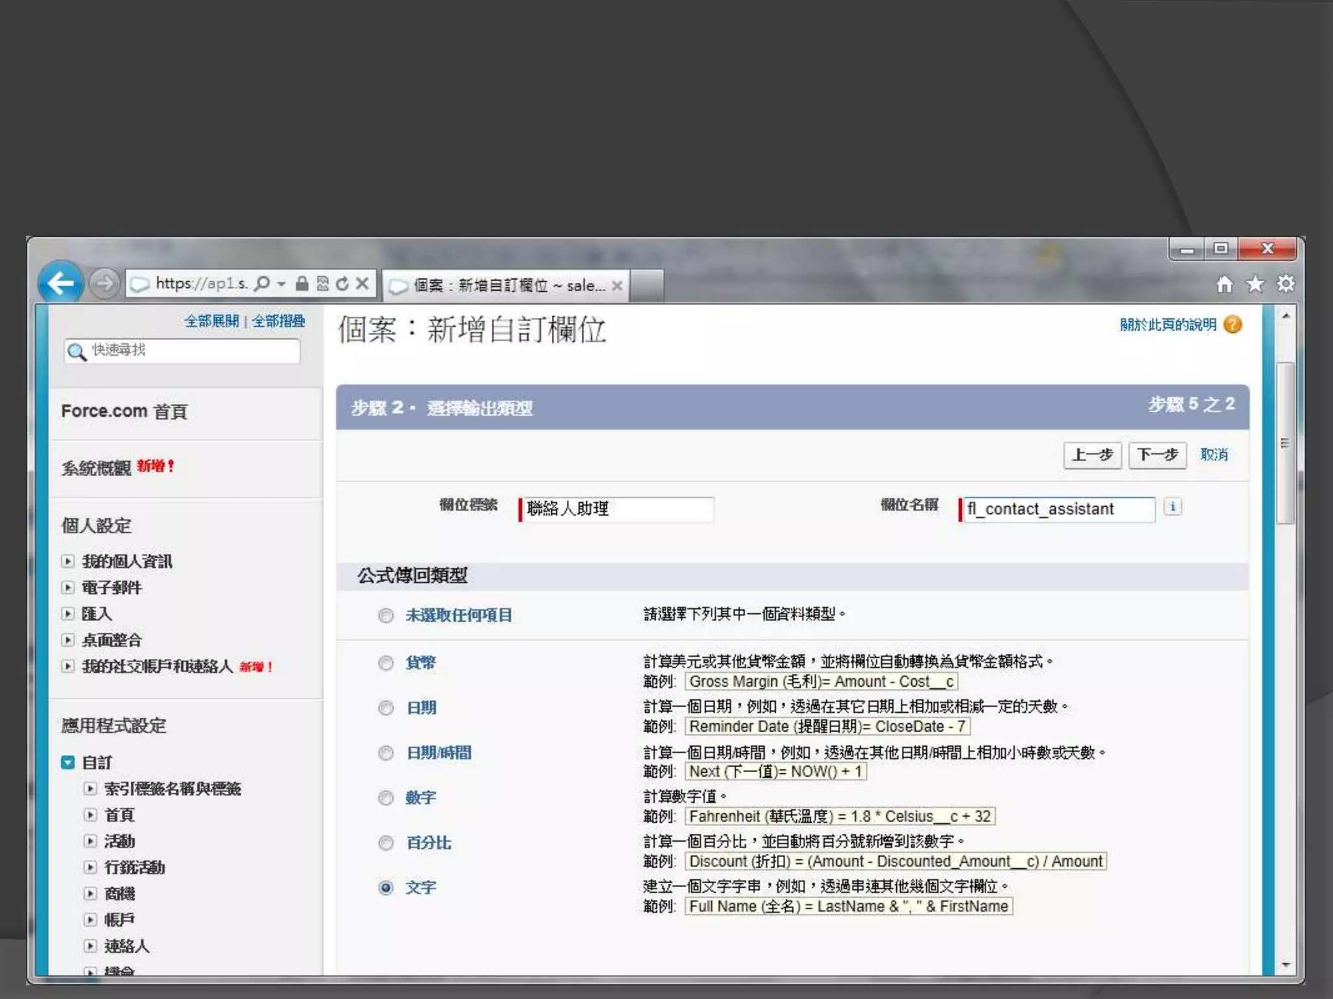The height and width of the screenshot is (999, 1333).
Task: Click the favorites star icon
Action: coord(1255,284)
